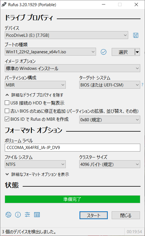Screen dimensions: 145x236
Task: Uncheck BIOS ID で Rufus の MBR を作成
Action: click(7, 119)
